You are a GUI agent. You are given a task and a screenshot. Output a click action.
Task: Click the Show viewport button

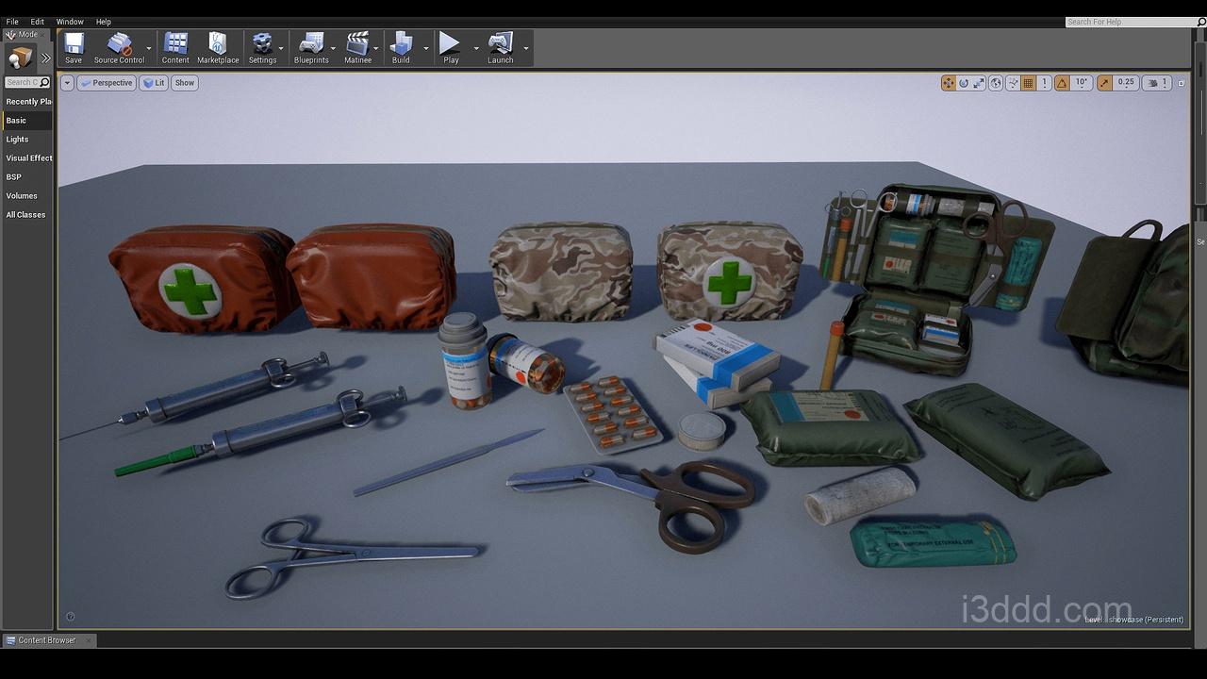pyautogui.click(x=185, y=83)
